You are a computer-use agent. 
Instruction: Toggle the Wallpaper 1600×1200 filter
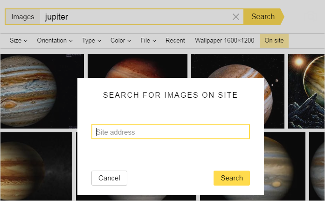coord(224,40)
